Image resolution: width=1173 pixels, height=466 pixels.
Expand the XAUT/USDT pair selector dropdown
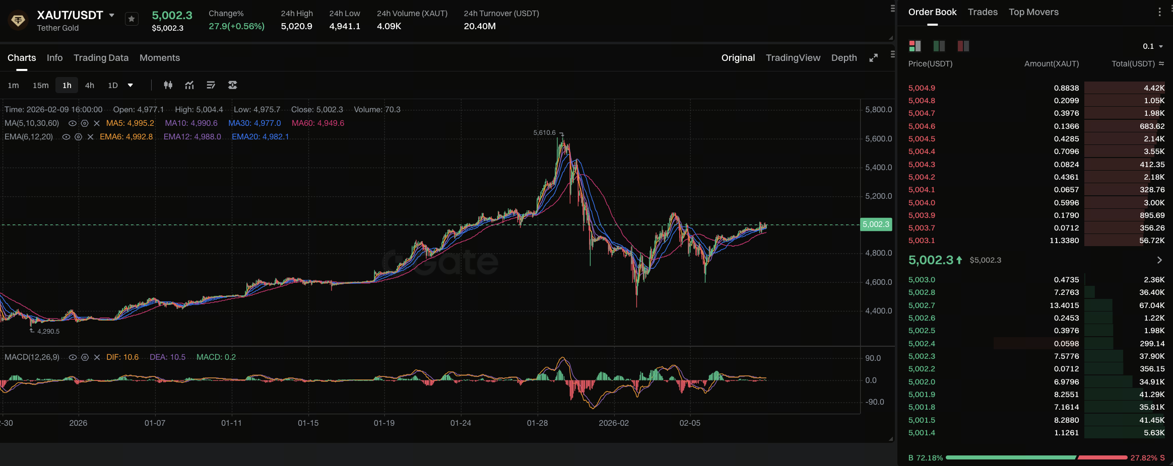coord(112,15)
